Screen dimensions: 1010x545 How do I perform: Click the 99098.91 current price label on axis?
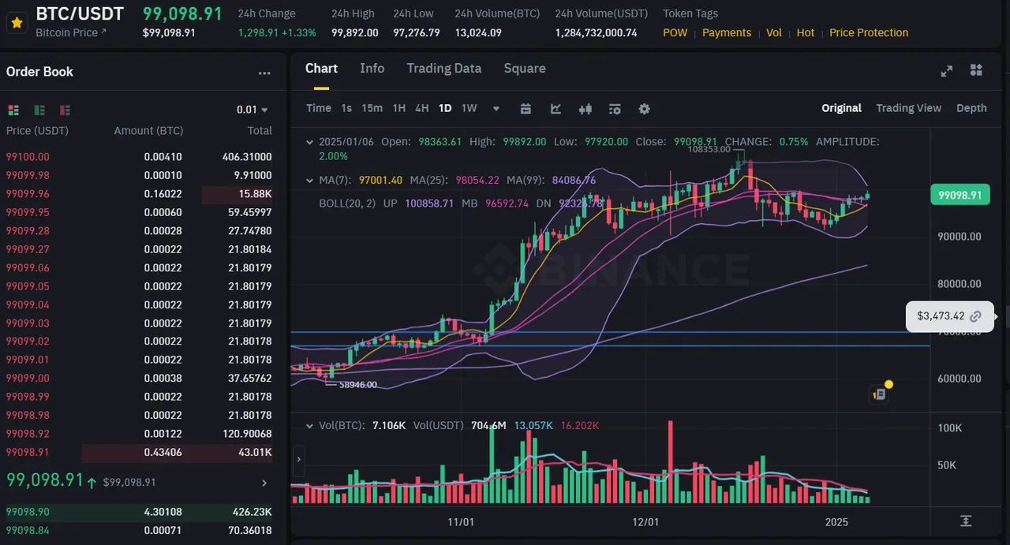(960, 195)
